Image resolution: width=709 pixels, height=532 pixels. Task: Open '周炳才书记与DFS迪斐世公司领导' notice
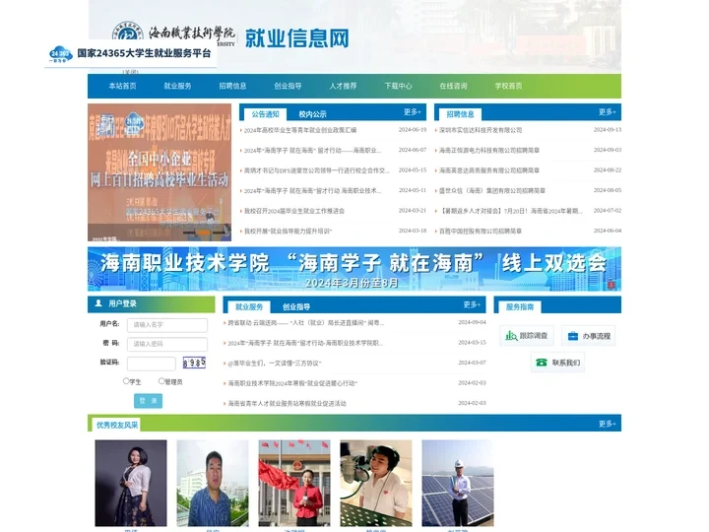pyautogui.click(x=316, y=170)
